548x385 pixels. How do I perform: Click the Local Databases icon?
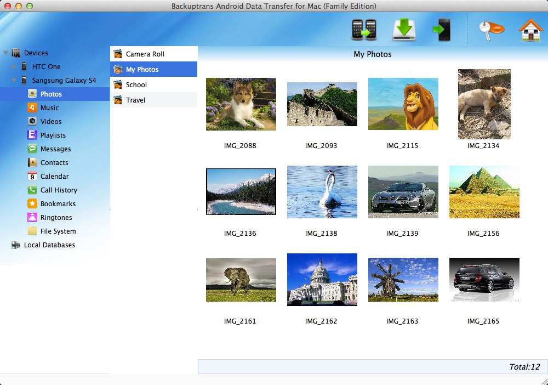[x=16, y=245]
